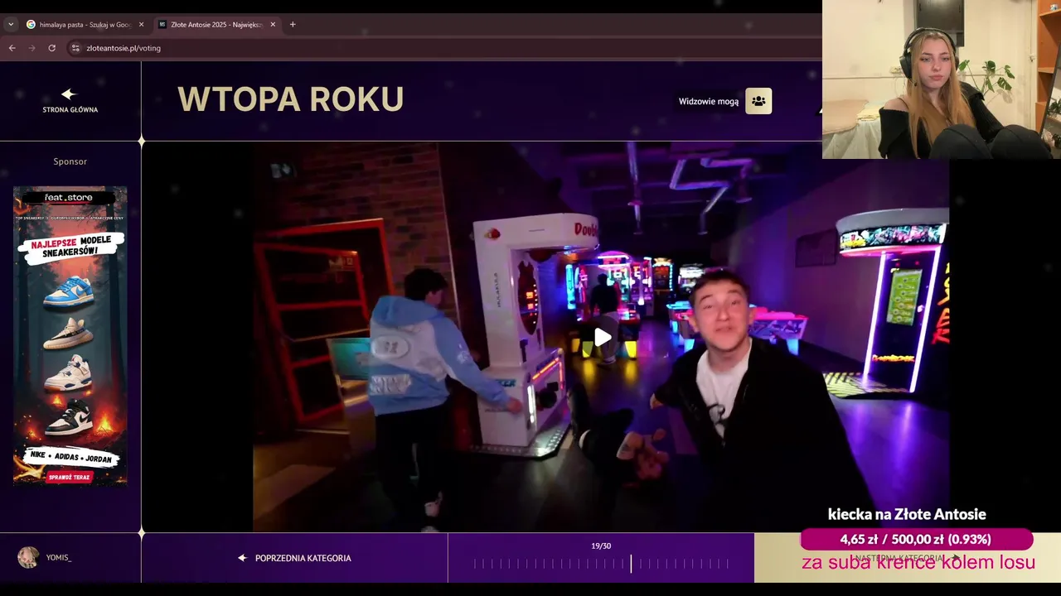
Task: Play the Wtopa Roku video
Action: (603, 337)
